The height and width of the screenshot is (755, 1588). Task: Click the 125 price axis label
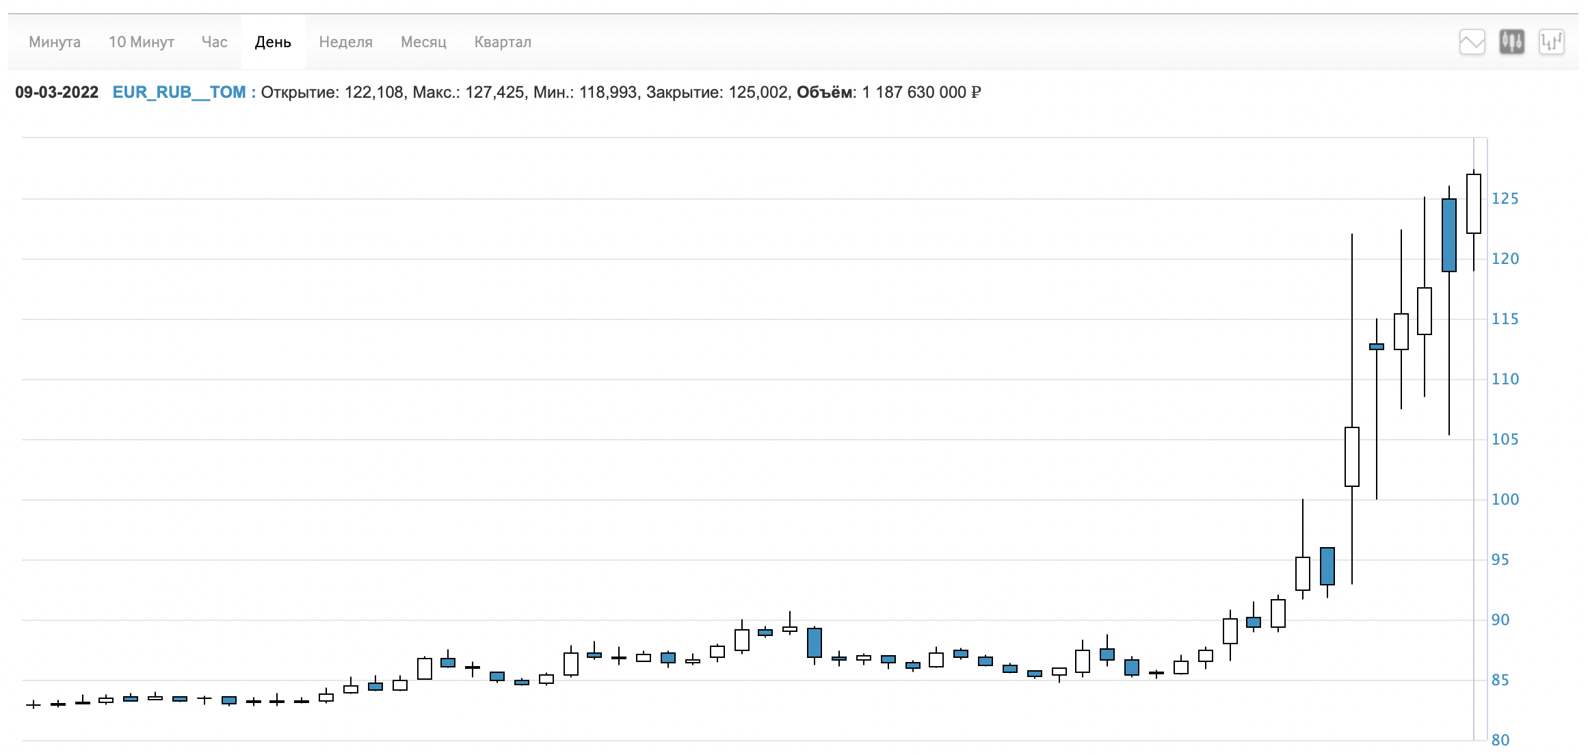(x=1505, y=198)
